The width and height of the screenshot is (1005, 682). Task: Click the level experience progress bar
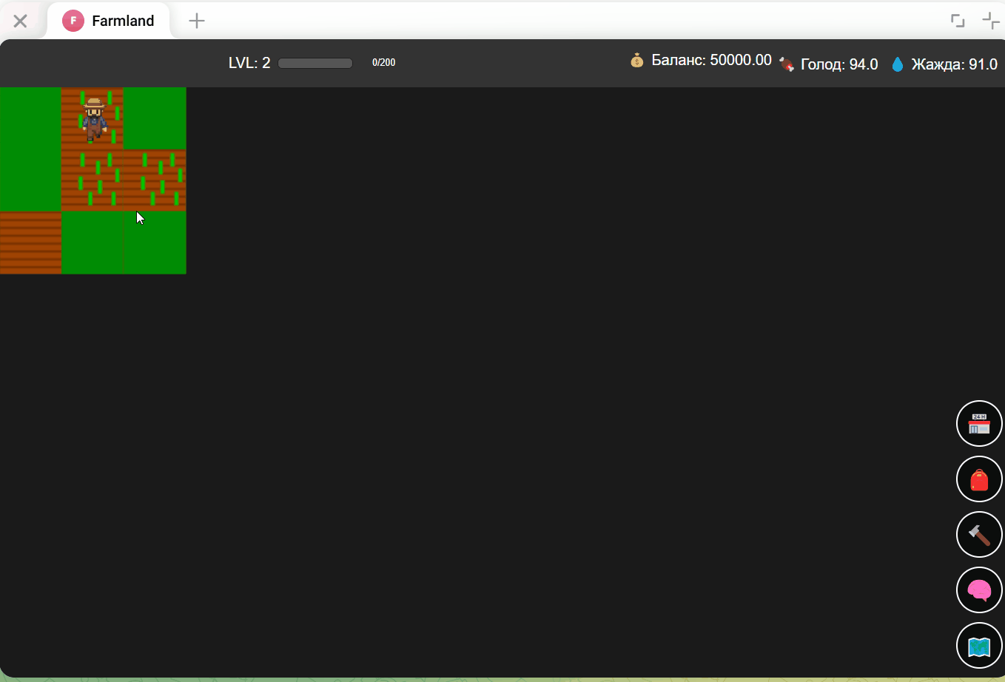[x=315, y=63]
